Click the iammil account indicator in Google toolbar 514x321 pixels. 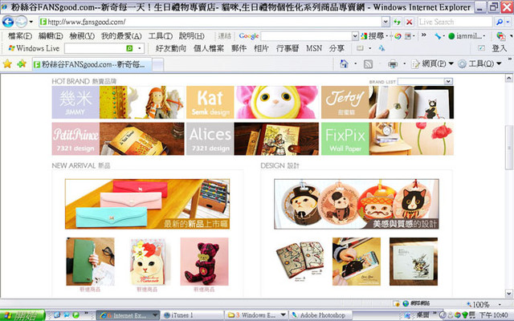click(x=465, y=36)
